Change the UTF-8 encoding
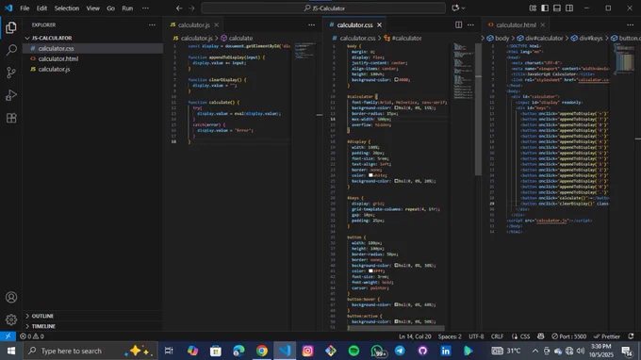 coord(476,336)
